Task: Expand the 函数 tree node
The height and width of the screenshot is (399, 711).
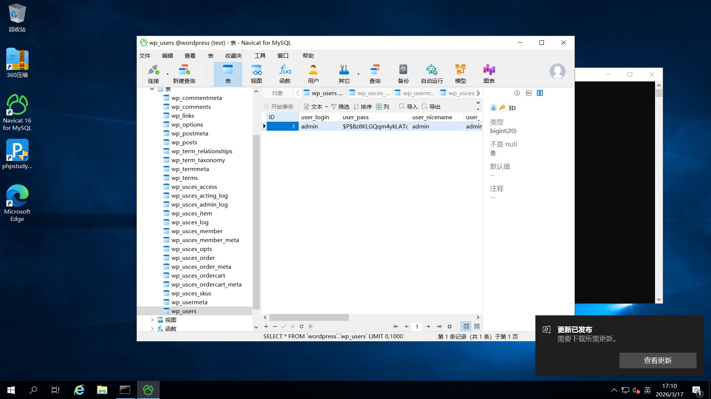Action: [152, 329]
